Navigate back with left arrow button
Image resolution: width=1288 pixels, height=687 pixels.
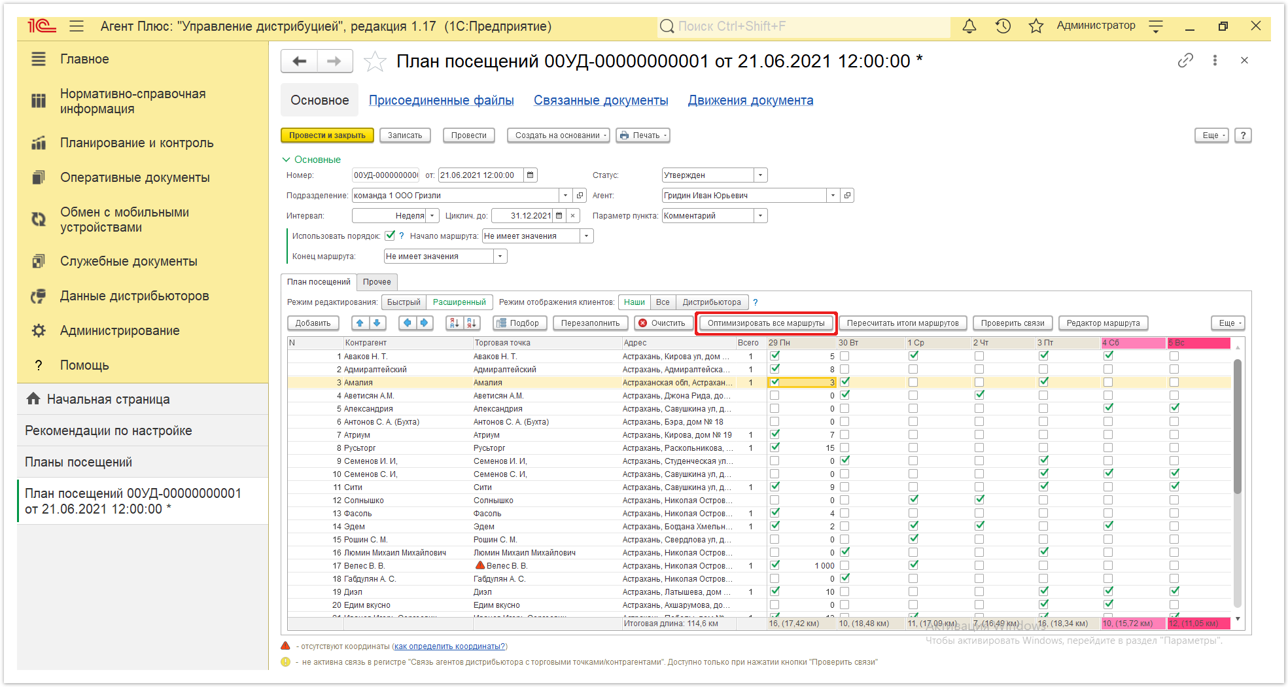pyautogui.click(x=300, y=62)
